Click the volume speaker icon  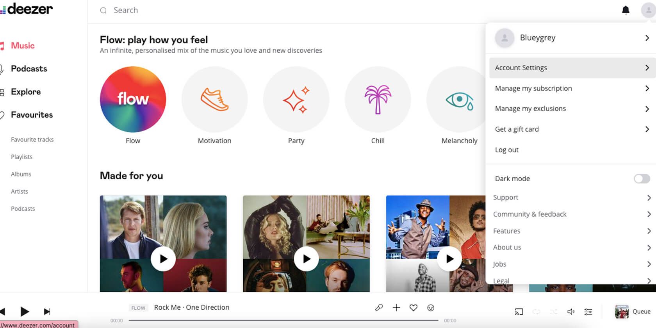[x=571, y=312]
